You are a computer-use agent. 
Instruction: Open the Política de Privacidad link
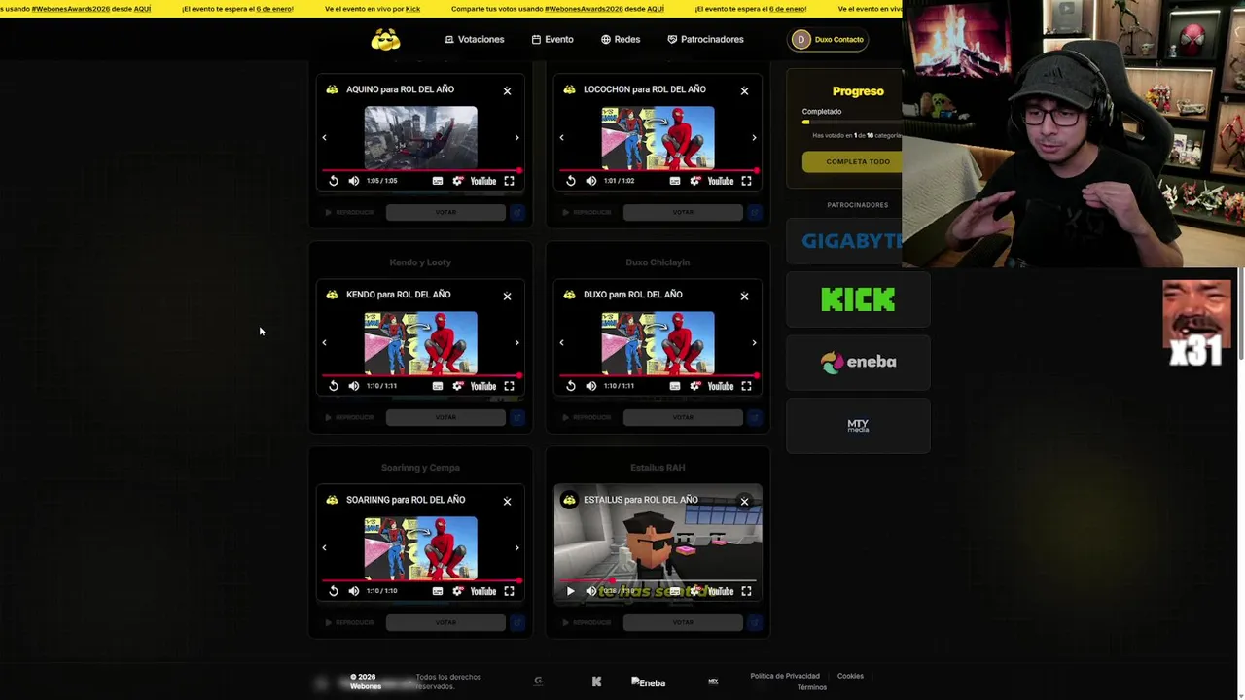(785, 676)
